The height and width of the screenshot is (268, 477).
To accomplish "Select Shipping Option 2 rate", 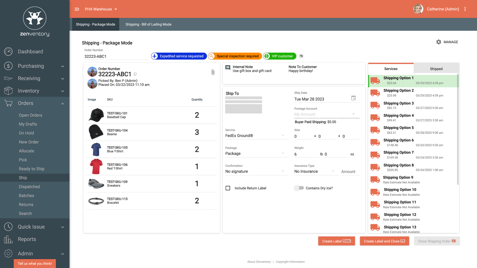I will click(x=413, y=93).
